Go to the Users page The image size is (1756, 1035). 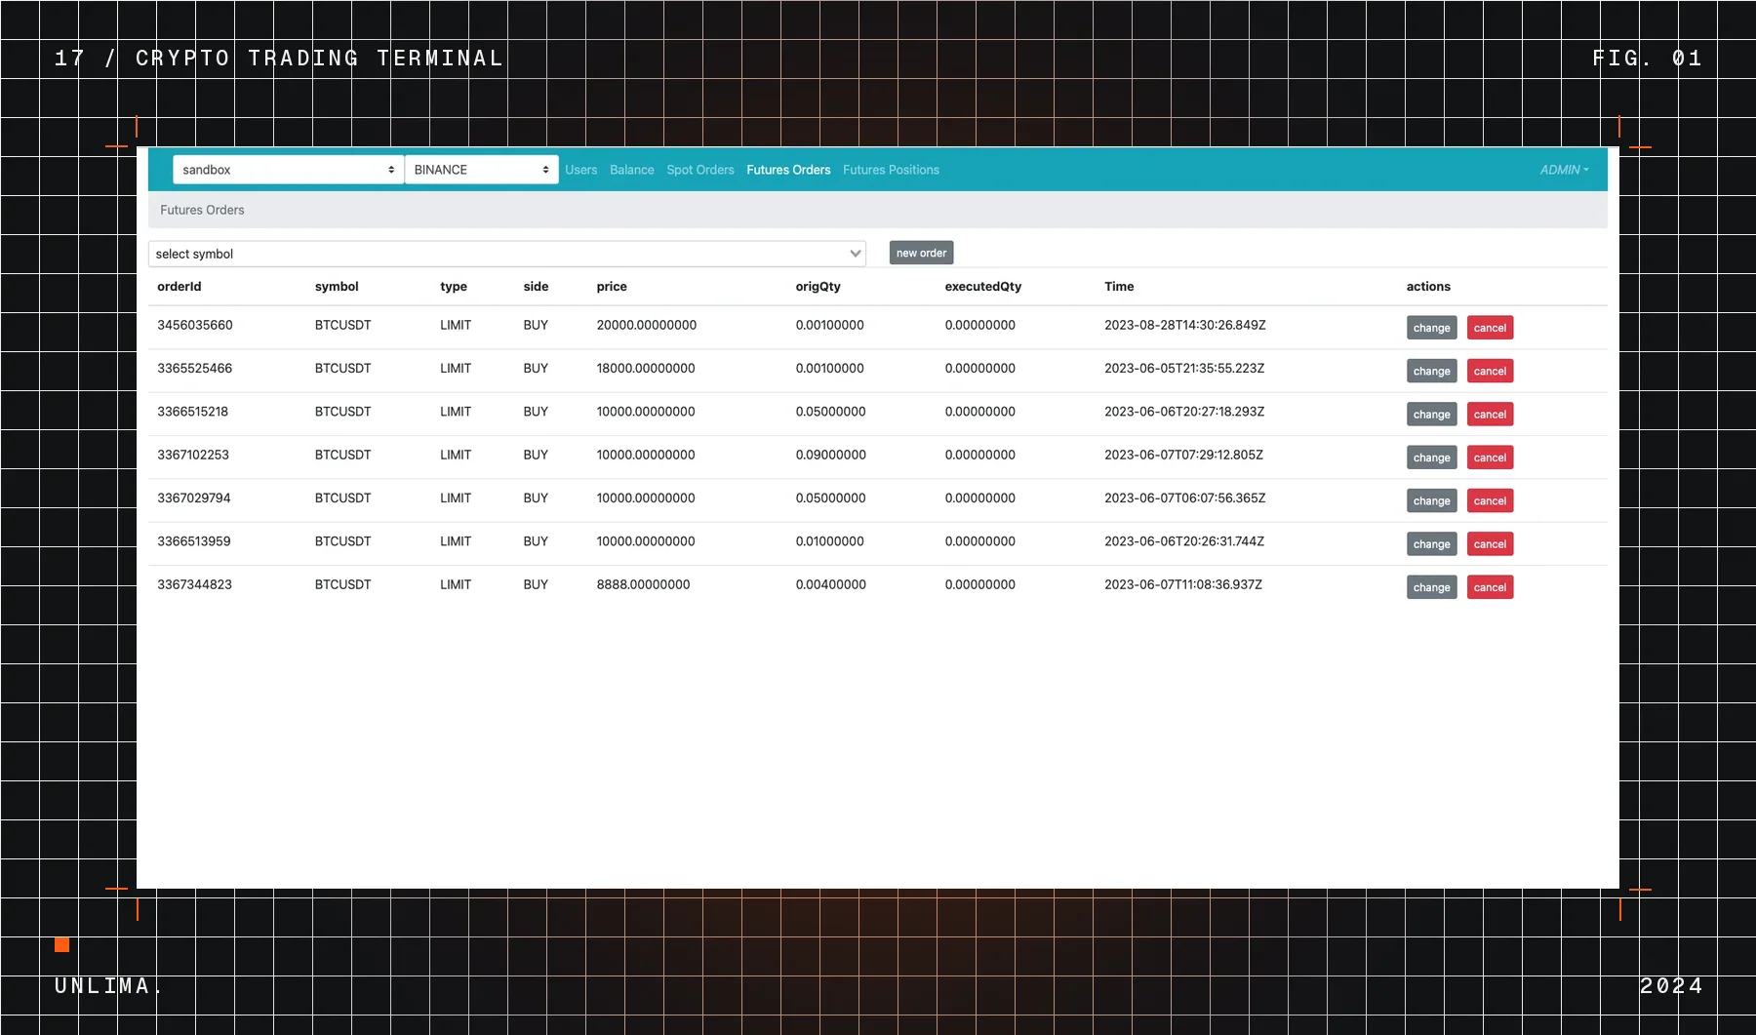tap(580, 170)
